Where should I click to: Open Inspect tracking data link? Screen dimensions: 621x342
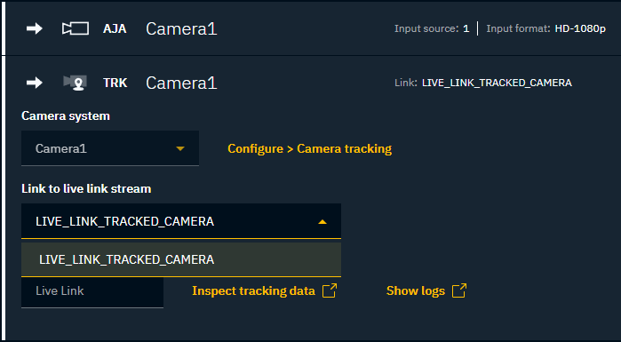[x=253, y=291]
